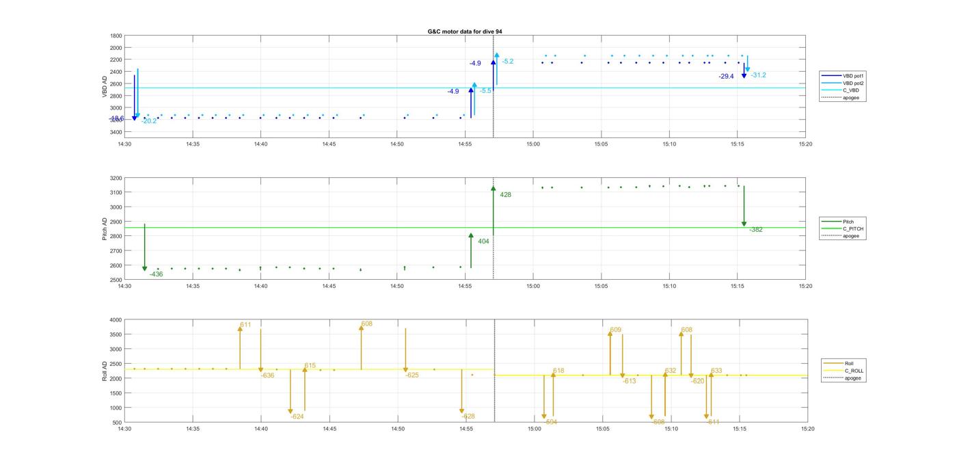Click the '611' roll move label
957x474 pixels.
(245, 325)
